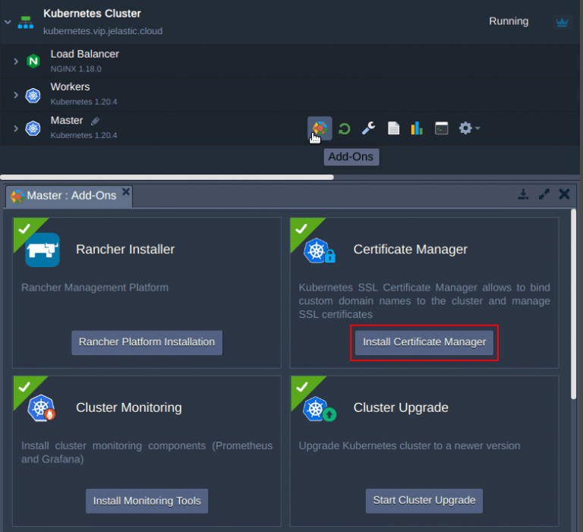Click the Load Balancer label

point(85,55)
